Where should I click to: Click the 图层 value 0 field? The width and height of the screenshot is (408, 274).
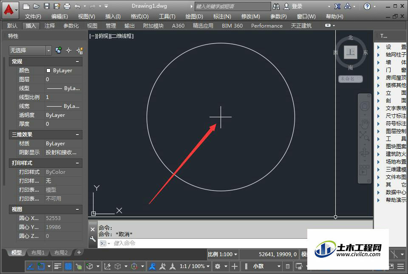[x=63, y=79]
